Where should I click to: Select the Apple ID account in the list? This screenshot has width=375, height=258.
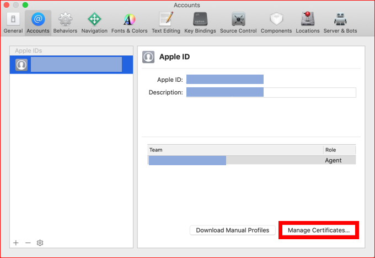click(71, 65)
